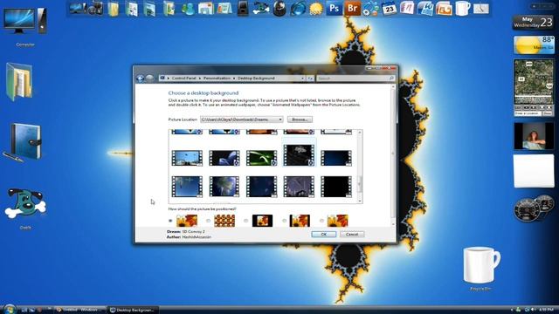Open the green folder desktop icon
The height and width of the screenshot is (314, 559).
(19, 81)
